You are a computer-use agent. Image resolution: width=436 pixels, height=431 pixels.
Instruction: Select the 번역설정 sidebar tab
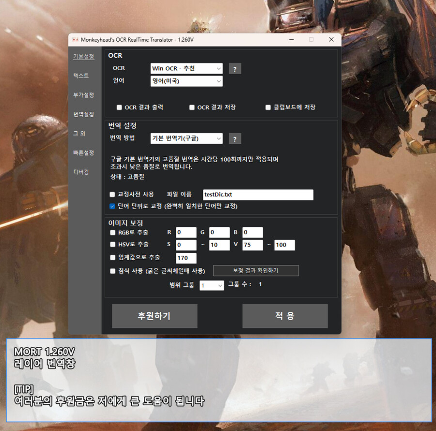click(83, 114)
